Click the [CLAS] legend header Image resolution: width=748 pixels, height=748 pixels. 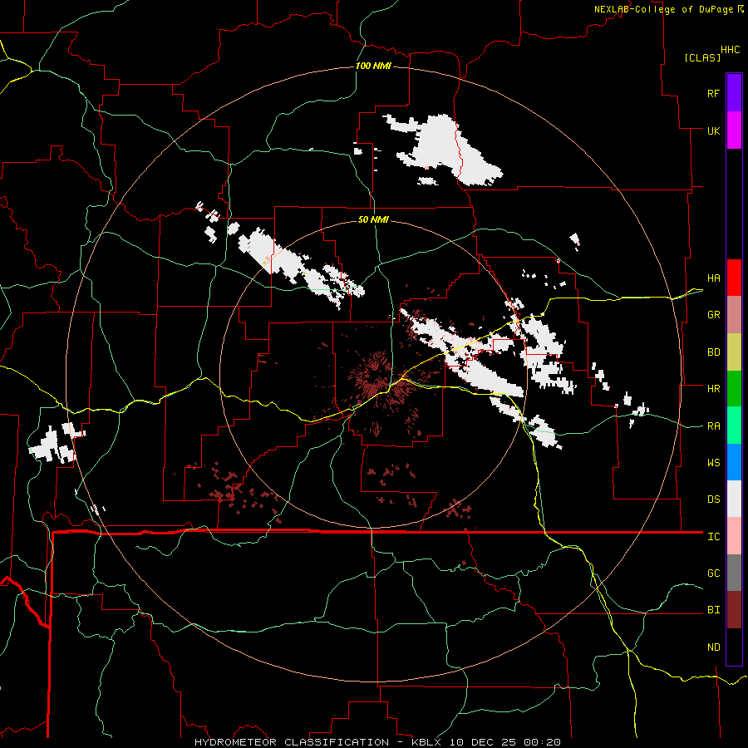click(702, 57)
